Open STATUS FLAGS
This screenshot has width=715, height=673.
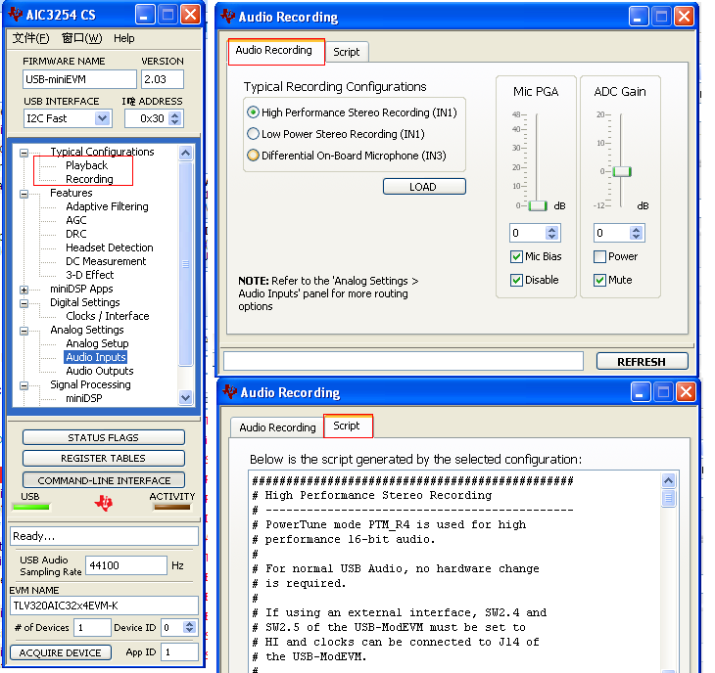pyautogui.click(x=104, y=437)
